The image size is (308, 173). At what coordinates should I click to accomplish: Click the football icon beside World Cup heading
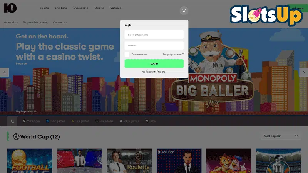(x=16, y=136)
